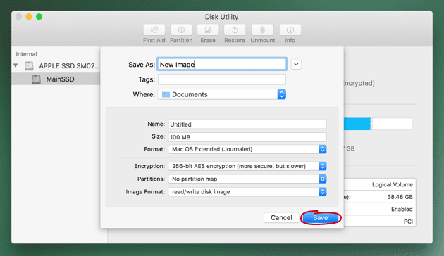Change the Encryption dropdown setting
Screen dimensions: 444x256
(x=247, y=166)
